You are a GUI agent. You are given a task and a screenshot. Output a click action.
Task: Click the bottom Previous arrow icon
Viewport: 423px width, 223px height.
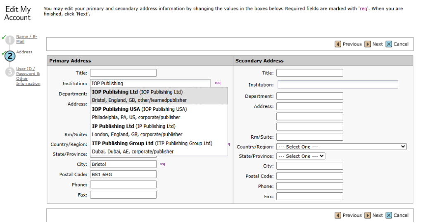[338, 215]
